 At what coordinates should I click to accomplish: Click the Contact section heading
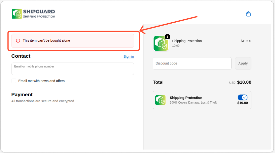click(x=21, y=56)
